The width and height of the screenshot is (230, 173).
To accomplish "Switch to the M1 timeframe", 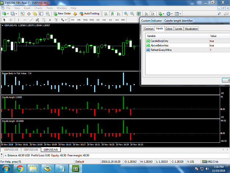I will pos(73,20).
